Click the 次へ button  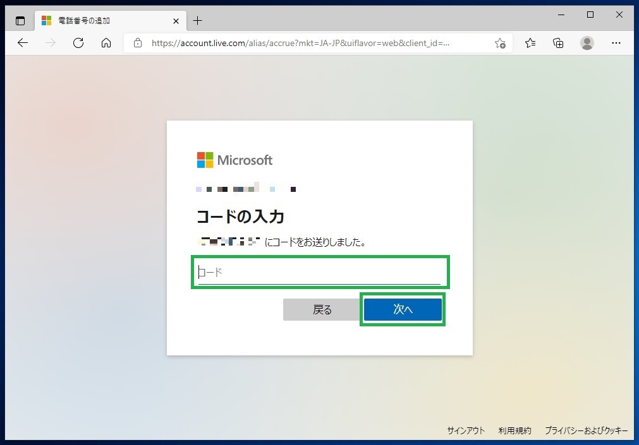click(x=403, y=309)
